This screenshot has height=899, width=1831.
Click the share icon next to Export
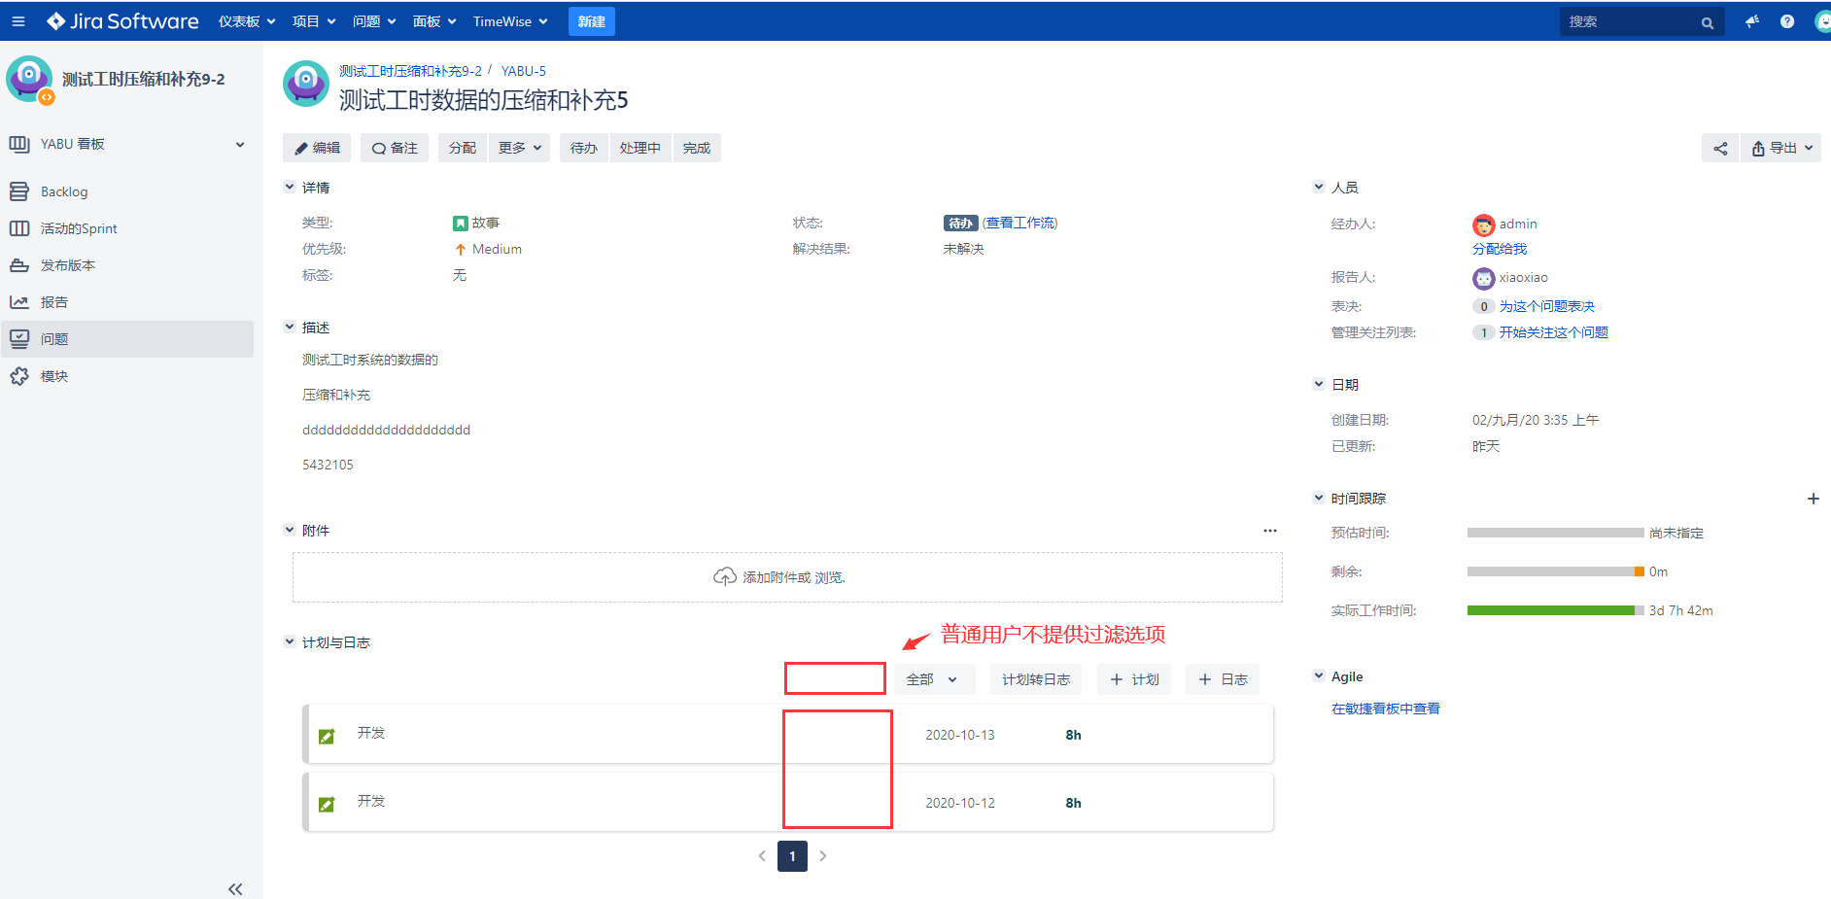(1720, 149)
